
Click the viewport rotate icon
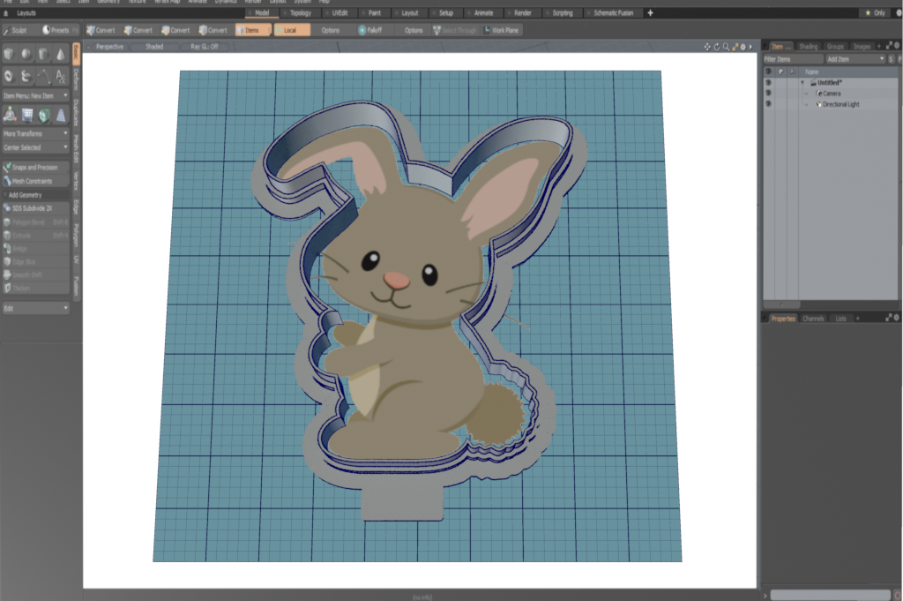(x=716, y=46)
